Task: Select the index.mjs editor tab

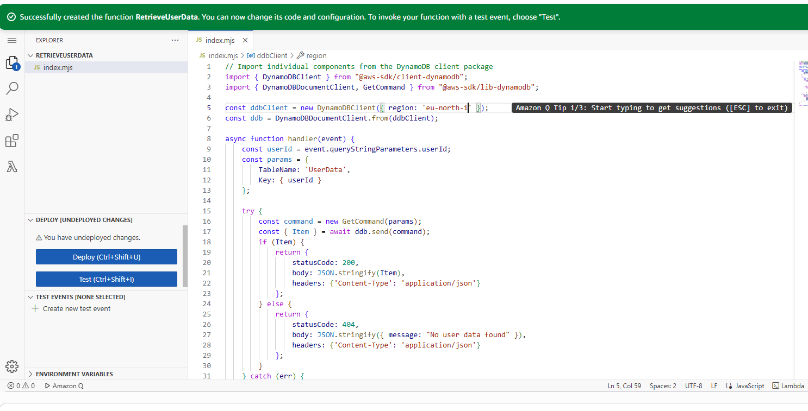Action: (x=217, y=40)
